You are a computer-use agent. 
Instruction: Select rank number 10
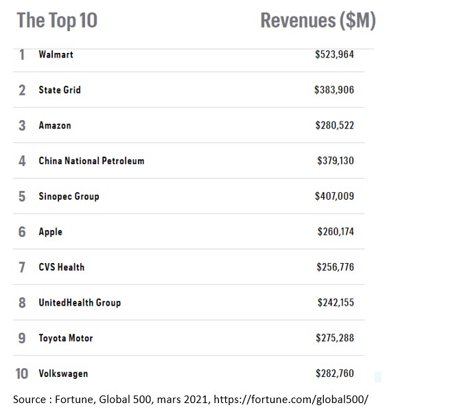22,374
